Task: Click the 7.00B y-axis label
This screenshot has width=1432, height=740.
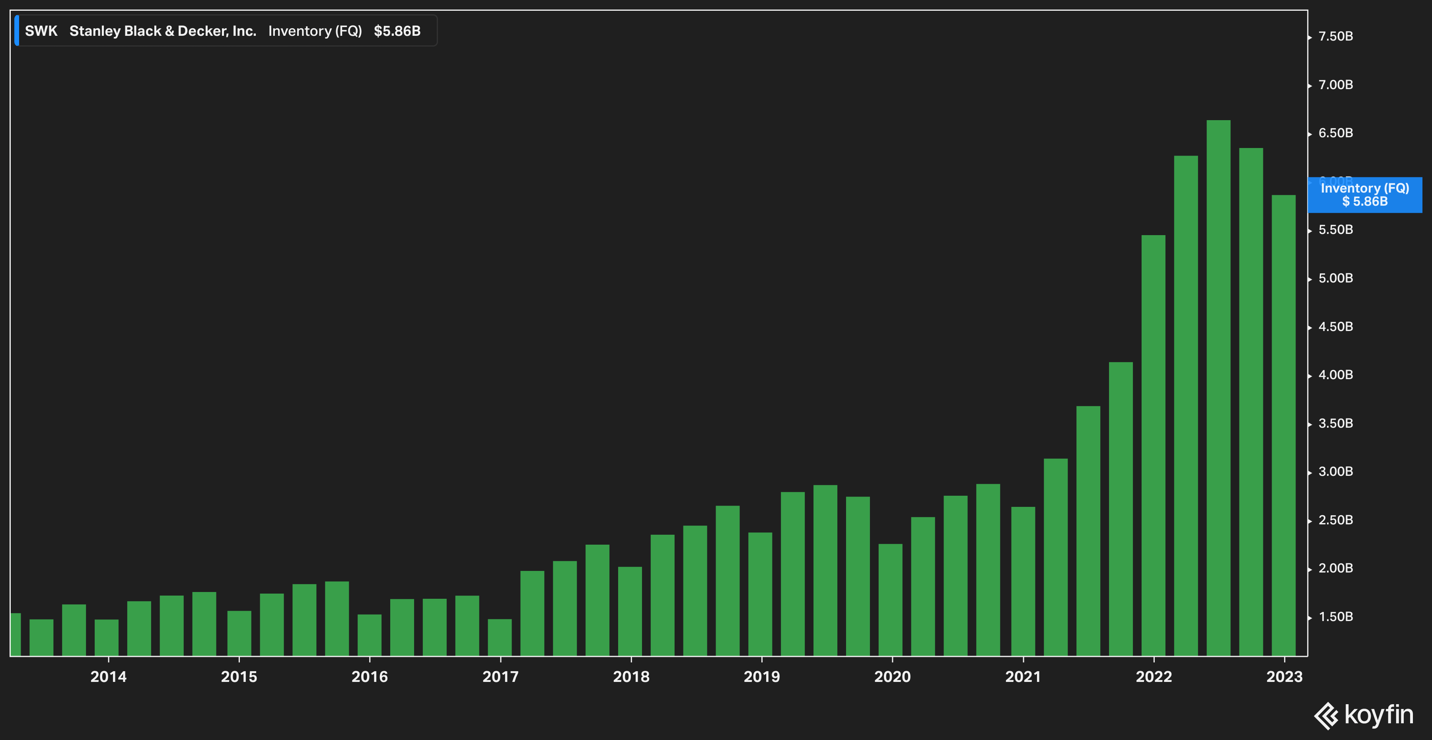Action: point(1336,85)
